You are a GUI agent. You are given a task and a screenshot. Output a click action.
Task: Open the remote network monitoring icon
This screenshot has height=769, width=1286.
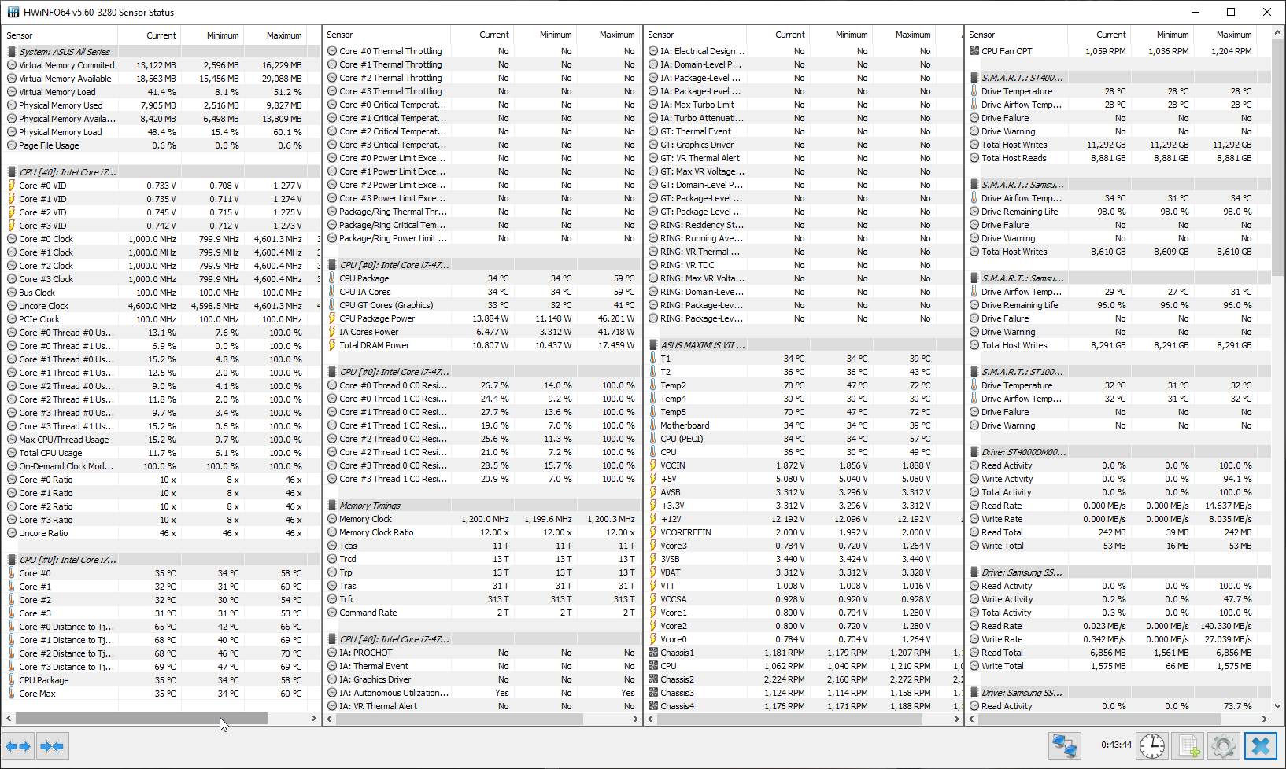tap(1064, 745)
